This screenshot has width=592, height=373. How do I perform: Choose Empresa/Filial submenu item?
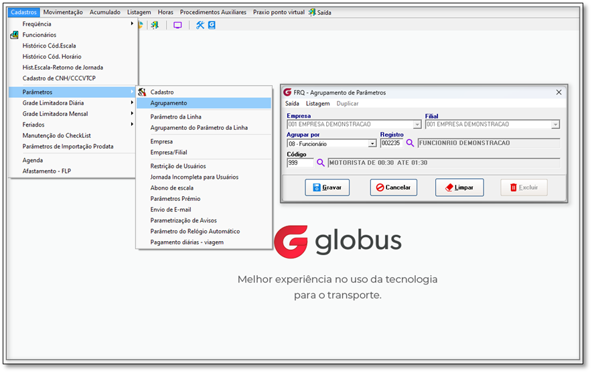click(x=204, y=153)
